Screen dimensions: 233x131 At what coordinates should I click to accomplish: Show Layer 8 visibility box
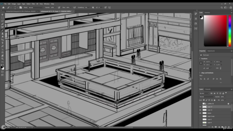tap(200, 123)
